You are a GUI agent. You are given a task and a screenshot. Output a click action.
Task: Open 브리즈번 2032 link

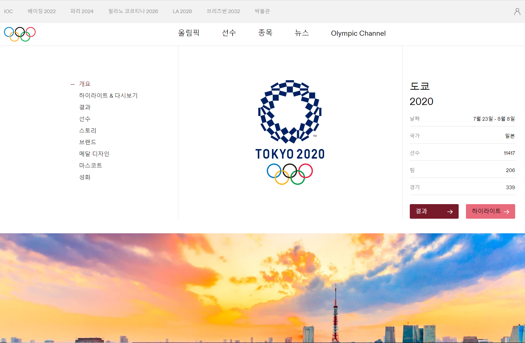point(223,11)
